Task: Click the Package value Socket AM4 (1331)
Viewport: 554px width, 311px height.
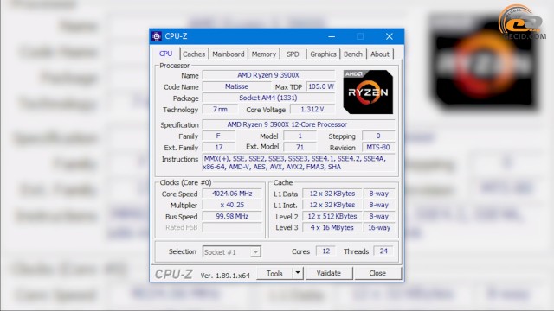Action: click(x=268, y=98)
